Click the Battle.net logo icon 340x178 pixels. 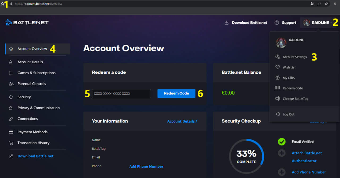point(9,23)
